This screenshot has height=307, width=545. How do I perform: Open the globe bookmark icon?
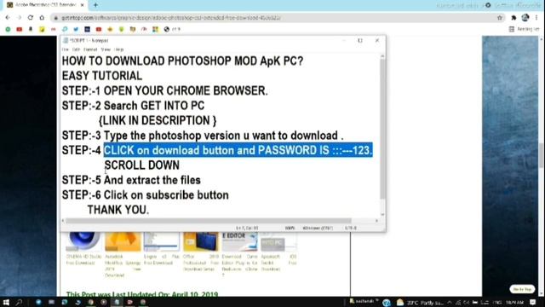pos(167,29)
